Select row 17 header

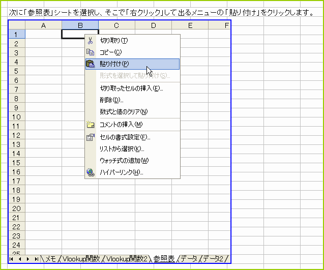(17, 181)
